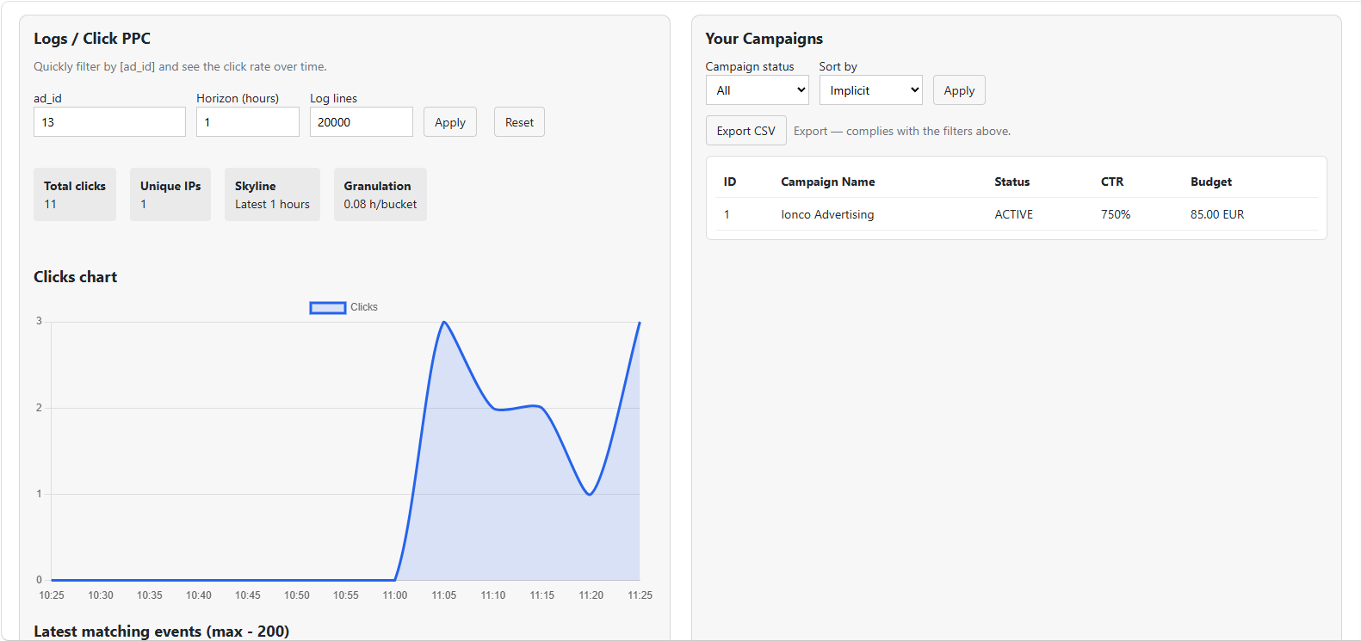Click the Skyline stat card
The height and width of the screenshot is (641, 1361).
[272, 194]
